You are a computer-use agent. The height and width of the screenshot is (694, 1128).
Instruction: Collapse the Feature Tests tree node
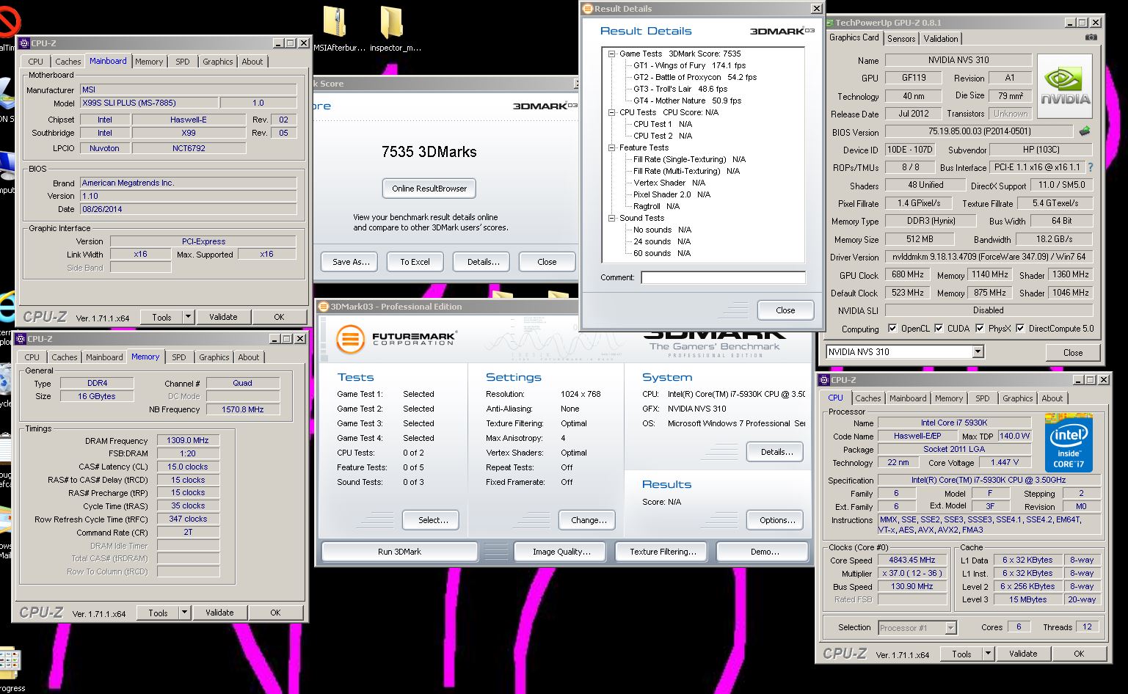pyautogui.click(x=611, y=147)
